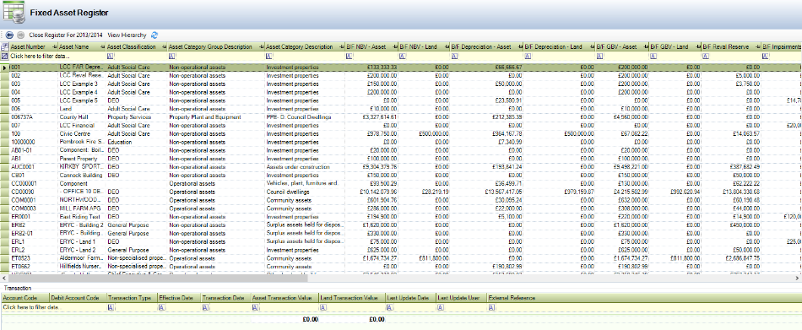
Task: Open View Hierarchy
Action: [127, 35]
